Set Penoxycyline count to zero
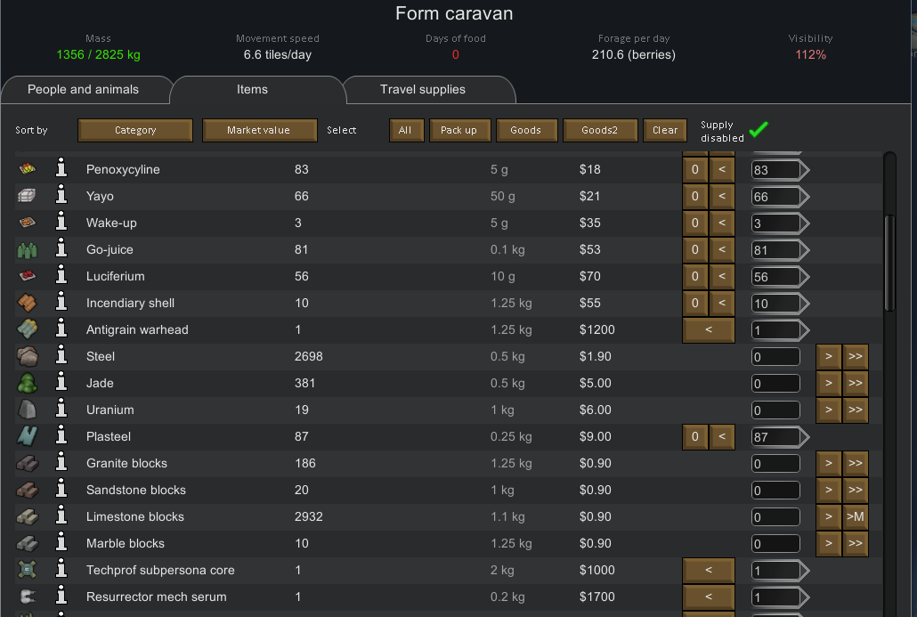 point(694,169)
